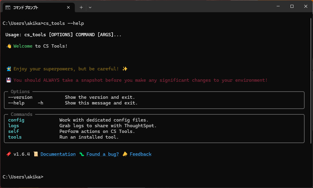Click the scroll emoji before Documentation
Image resolution: width=313 pixels, height=188 pixels.
pyautogui.click(x=36, y=154)
